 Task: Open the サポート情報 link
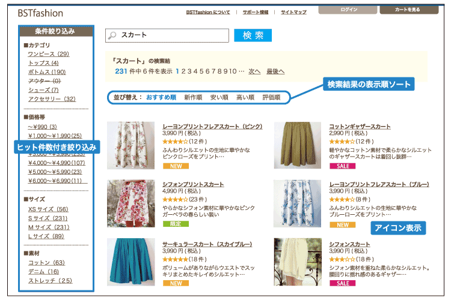coord(256,13)
